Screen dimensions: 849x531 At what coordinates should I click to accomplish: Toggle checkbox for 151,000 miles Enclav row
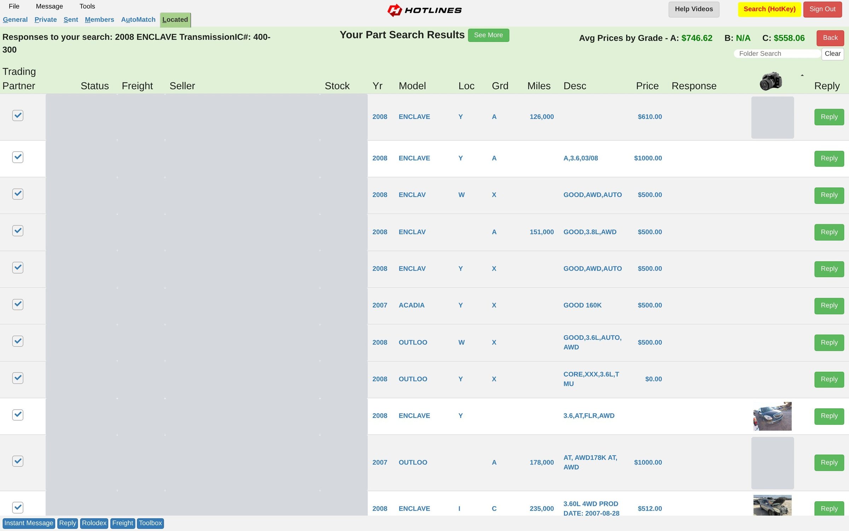(x=18, y=231)
